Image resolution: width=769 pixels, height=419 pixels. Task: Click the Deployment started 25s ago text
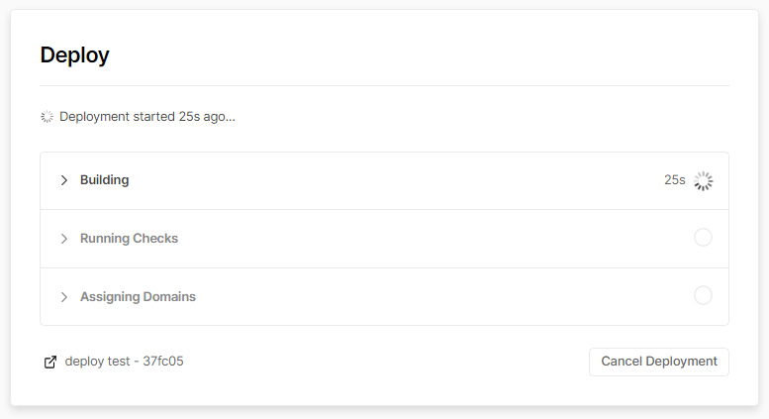(x=146, y=117)
